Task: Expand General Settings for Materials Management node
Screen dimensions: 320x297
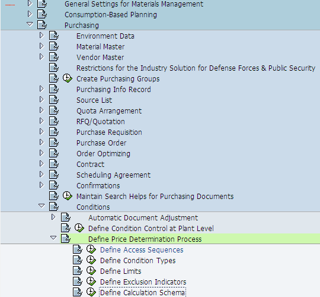Action: 30,4
